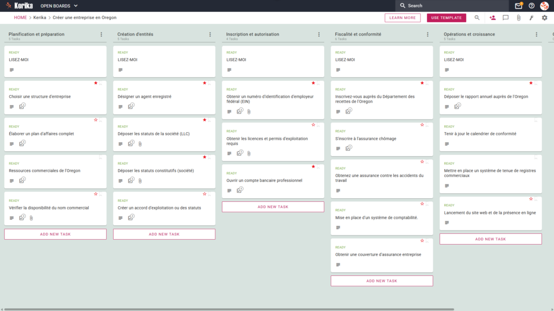Click the Search field in top bar
This screenshot has height=311, width=554.
[x=452, y=5]
